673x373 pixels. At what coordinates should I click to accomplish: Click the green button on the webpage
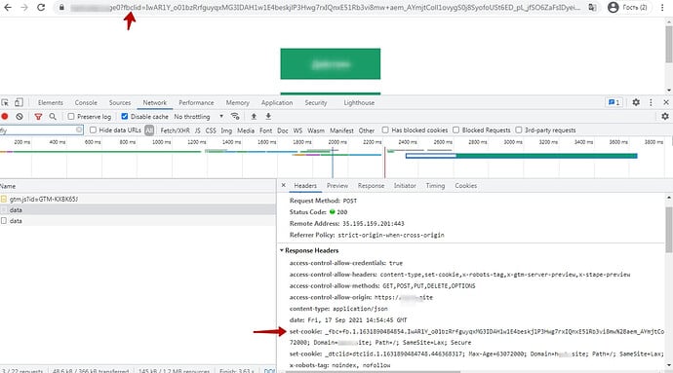tap(330, 64)
